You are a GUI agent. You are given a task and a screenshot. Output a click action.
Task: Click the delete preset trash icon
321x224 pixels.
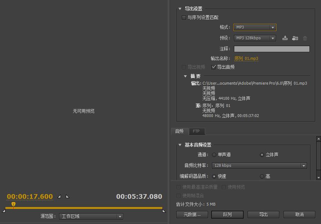305,38
